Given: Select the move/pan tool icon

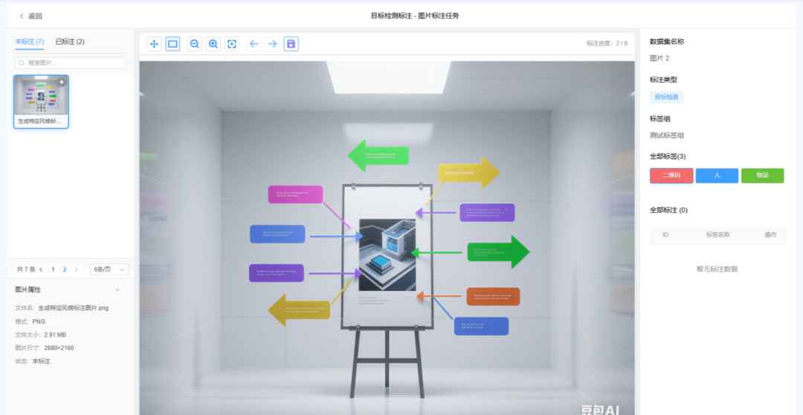Looking at the screenshot, I should coord(154,44).
